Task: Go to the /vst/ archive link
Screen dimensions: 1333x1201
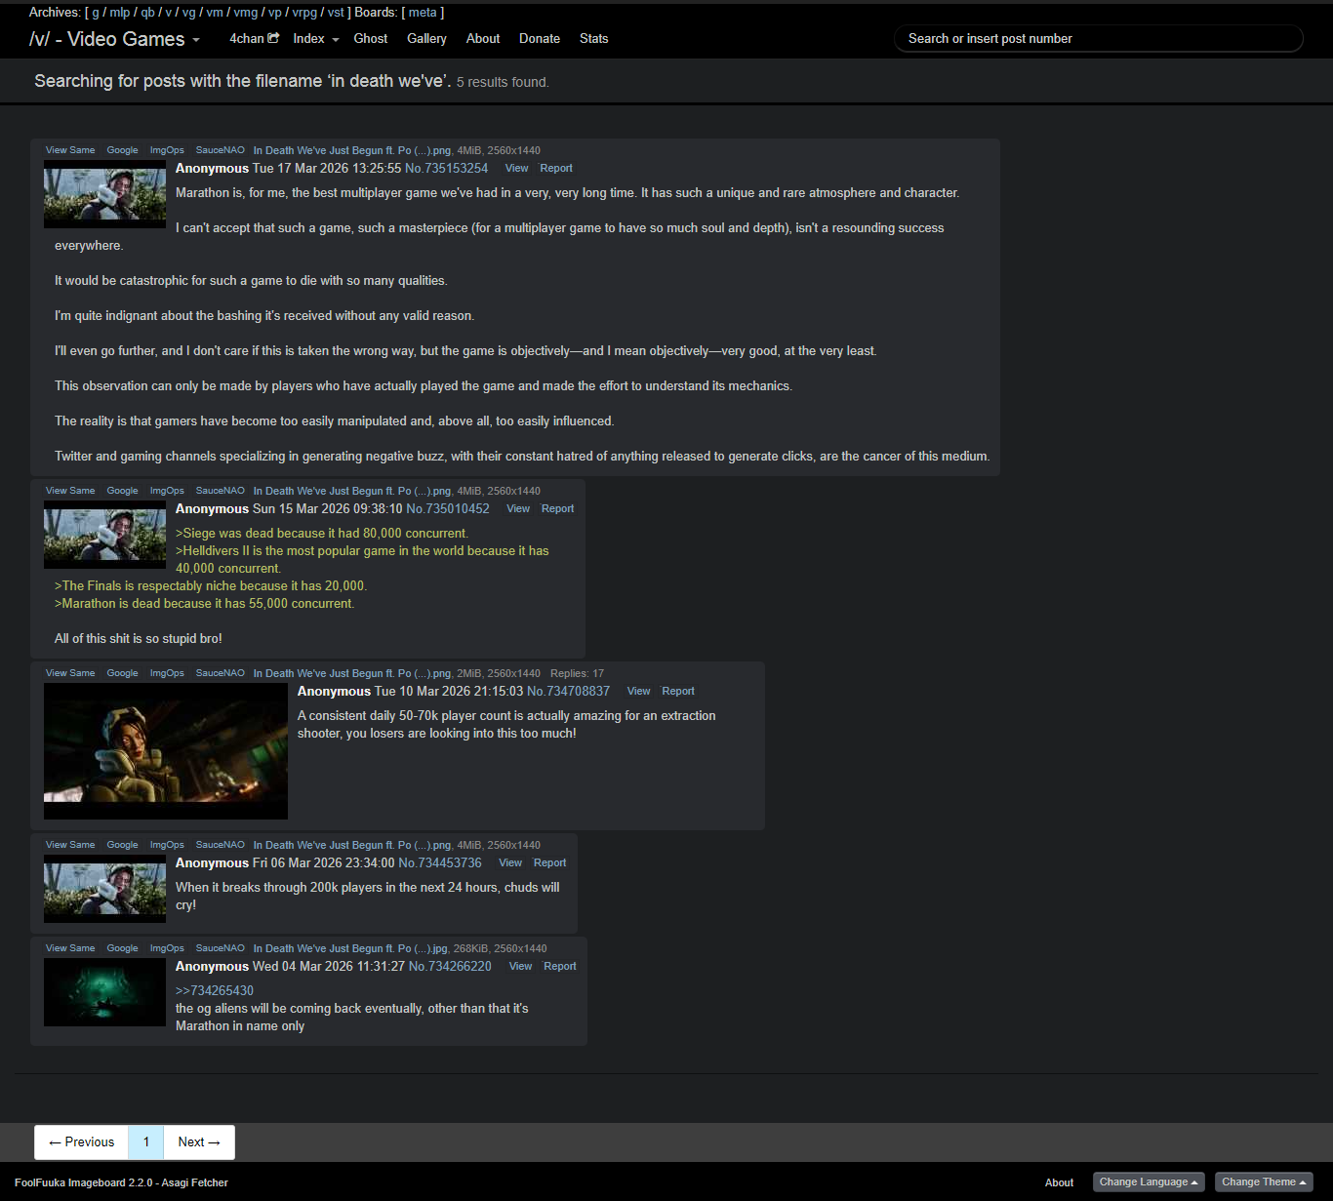Action: point(336,13)
